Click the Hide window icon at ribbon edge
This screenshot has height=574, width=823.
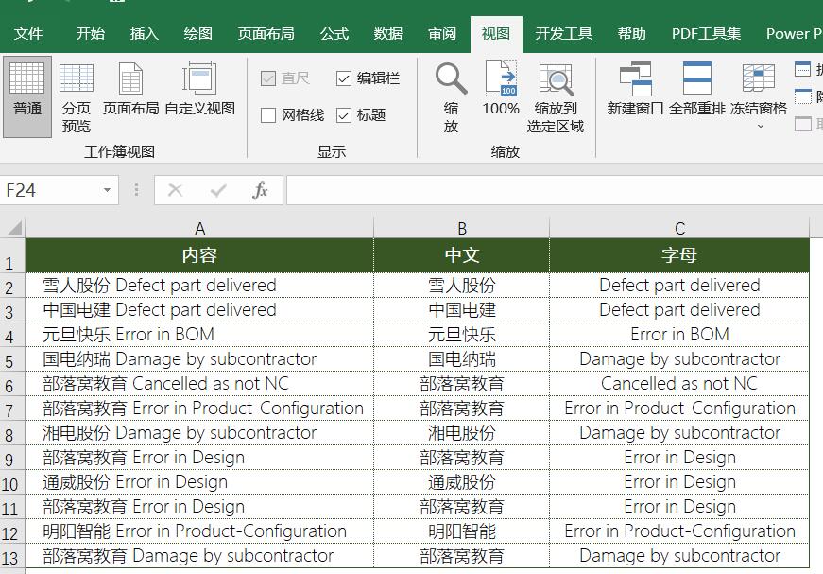[x=802, y=96]
